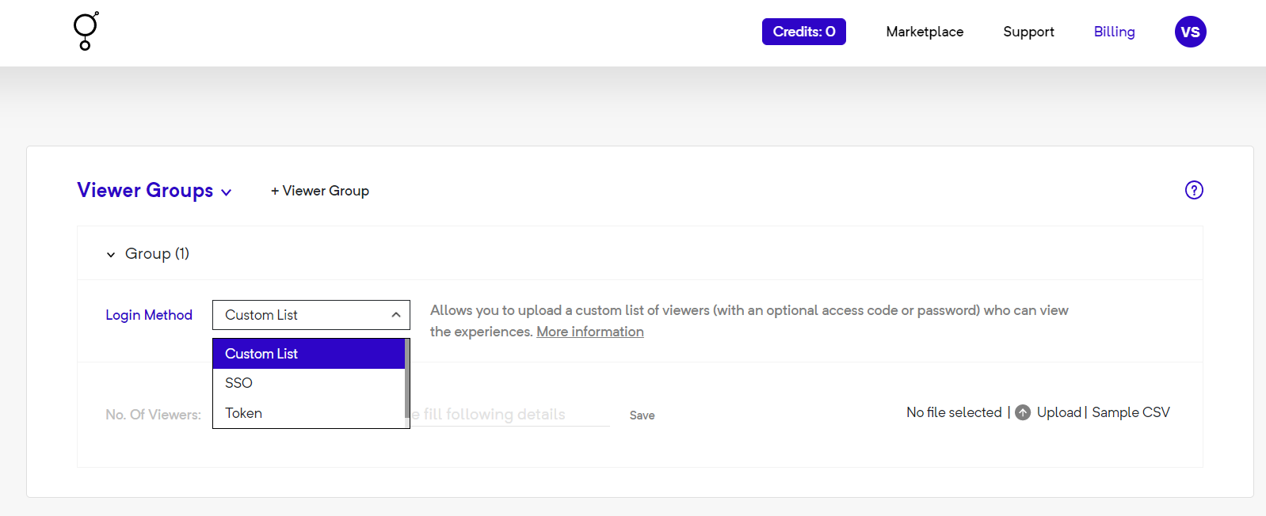This screenshot has height=516, width=1266.
Task: Click the help question mark icon
Action: [x=1193, y=190]
